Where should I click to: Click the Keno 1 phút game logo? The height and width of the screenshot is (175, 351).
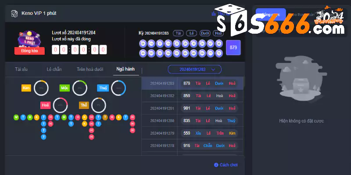click(29, 39)
